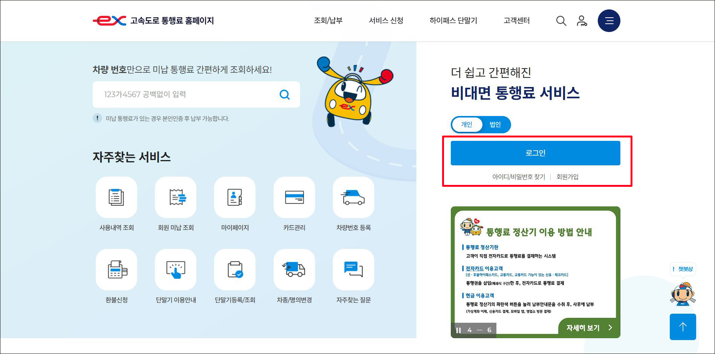Open the search magnifier in header
This screenshot has height=354, width=715.
[561, 21]
